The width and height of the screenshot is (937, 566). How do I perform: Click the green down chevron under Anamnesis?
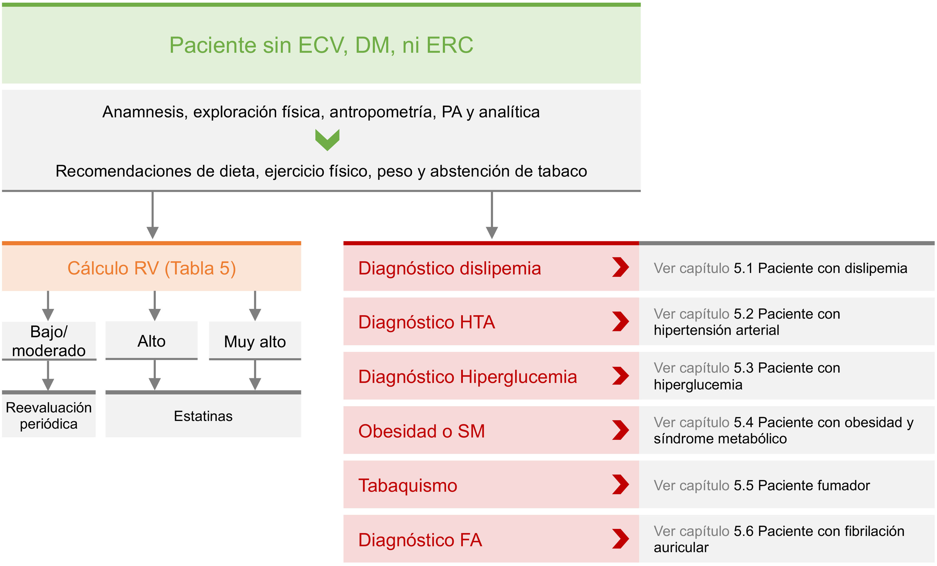tap(327, 140)
